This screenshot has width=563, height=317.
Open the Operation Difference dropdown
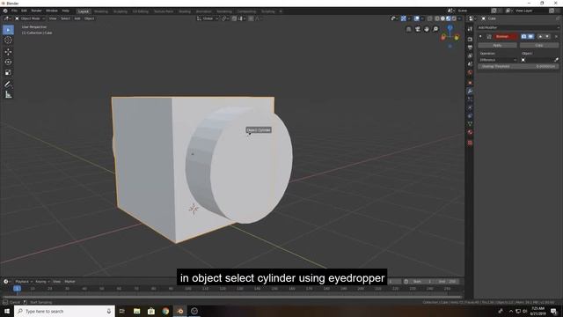(x=498, y=60)
